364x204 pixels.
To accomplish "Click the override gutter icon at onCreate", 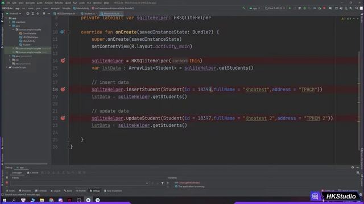I will point(63,32).
